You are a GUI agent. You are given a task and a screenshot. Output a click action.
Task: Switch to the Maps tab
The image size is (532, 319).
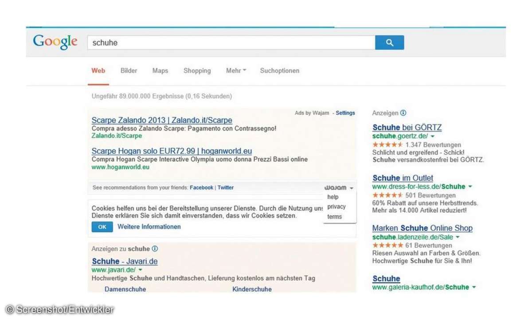(x=160, y=70)
